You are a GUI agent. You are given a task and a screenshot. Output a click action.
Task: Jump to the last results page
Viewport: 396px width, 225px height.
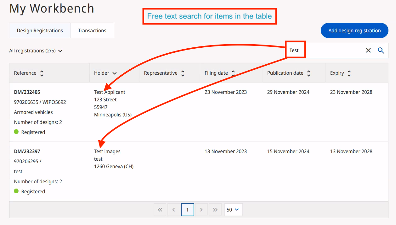tap(215, 210)
